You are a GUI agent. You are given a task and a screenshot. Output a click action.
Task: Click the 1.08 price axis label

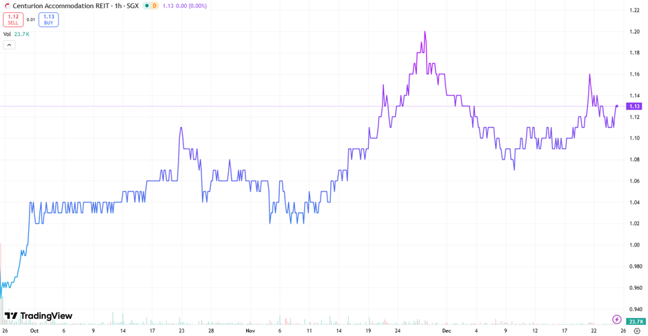tap(634, 159)
